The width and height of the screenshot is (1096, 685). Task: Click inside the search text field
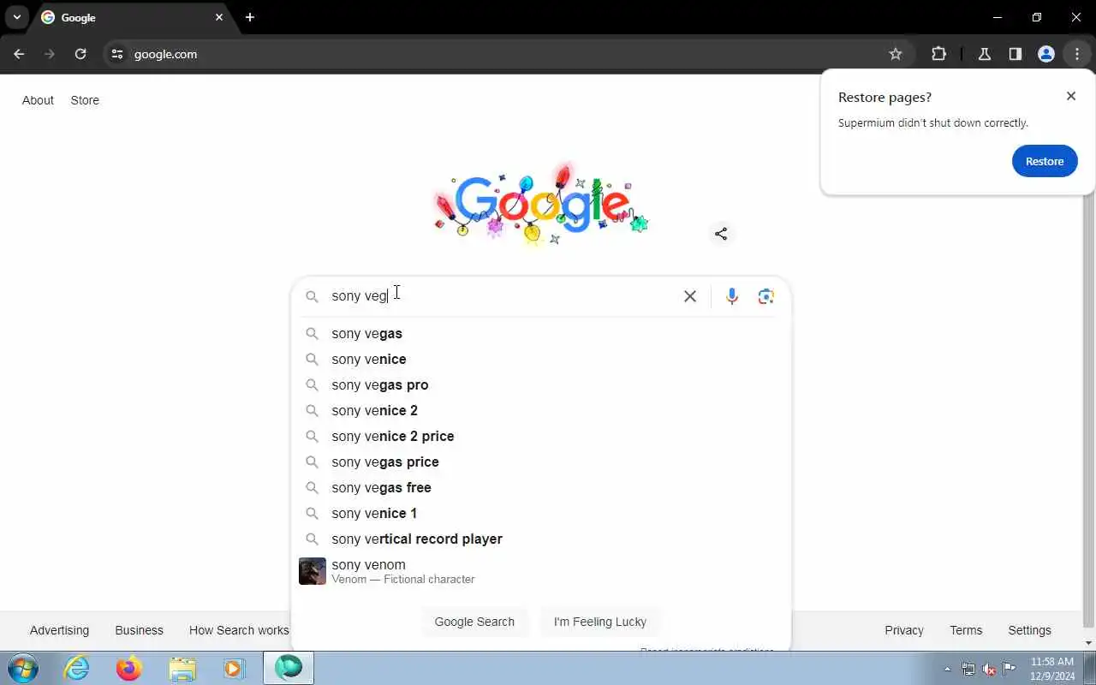501,295
